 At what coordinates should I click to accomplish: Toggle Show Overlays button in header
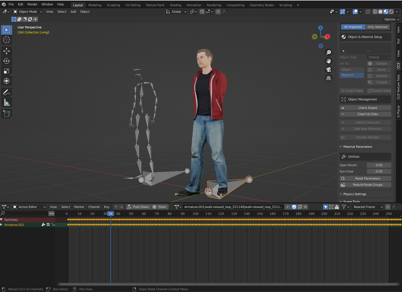pos(355,12)
